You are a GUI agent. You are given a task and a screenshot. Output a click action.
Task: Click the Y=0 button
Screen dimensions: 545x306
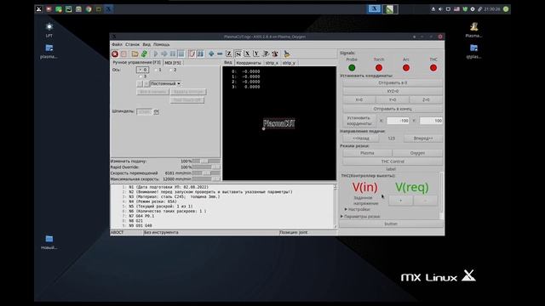[393, 99]
